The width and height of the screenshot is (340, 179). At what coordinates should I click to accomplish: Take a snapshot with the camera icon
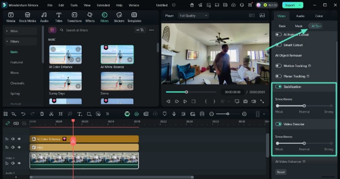(x=245, y=101)
